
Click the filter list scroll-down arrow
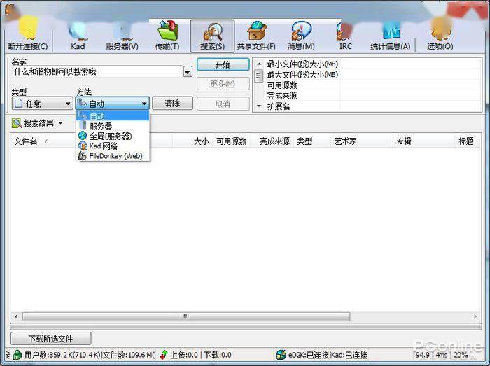[x=259, y=106]
